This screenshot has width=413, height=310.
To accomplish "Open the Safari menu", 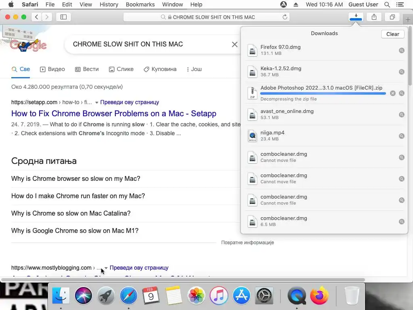I will [30, 4].
